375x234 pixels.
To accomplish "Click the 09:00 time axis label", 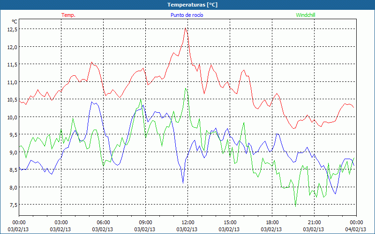I will point(145,223).
